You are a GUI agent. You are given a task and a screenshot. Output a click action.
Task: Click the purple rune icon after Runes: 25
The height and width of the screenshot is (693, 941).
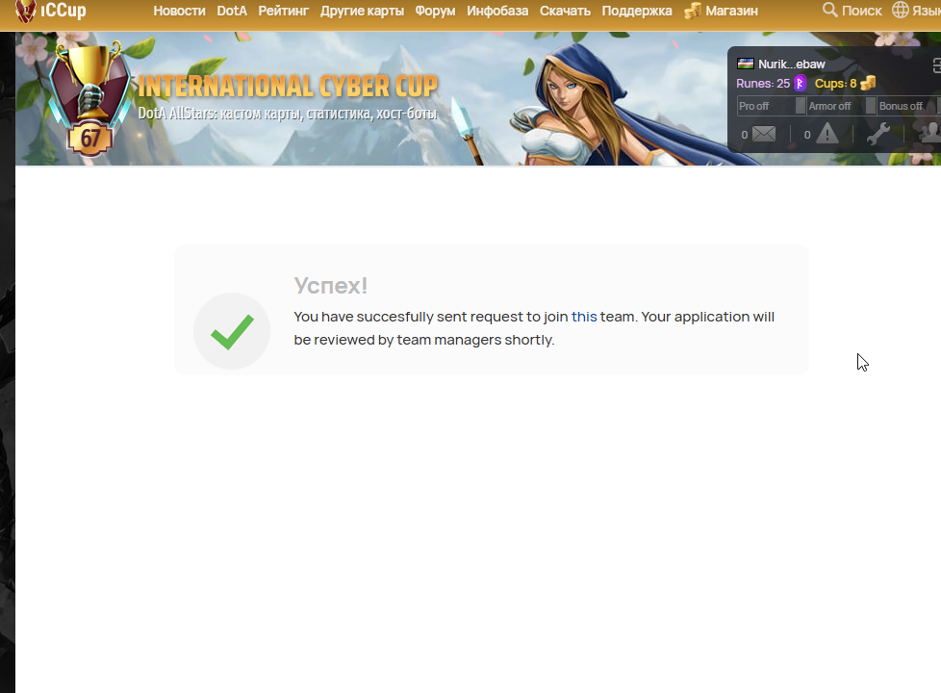pos(800,84)
